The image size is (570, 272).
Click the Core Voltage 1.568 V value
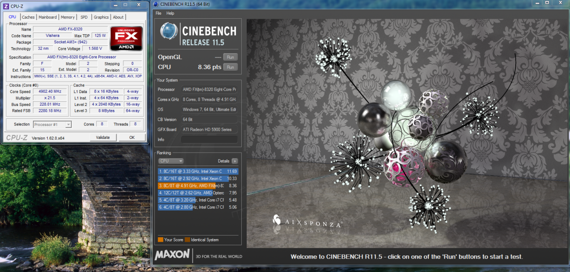pos(95,49)
